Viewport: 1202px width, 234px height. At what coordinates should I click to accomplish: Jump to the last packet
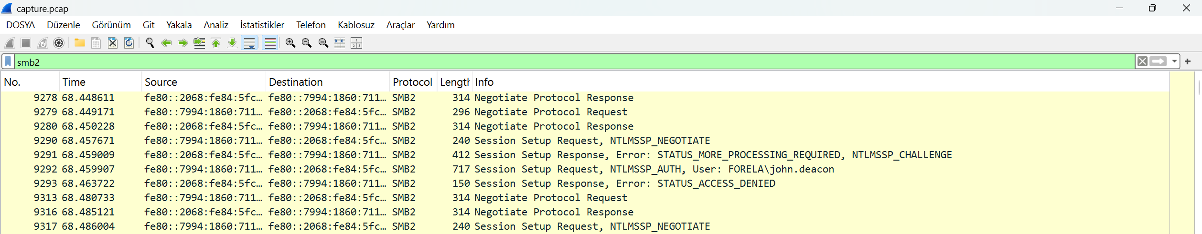pos(232,43)
